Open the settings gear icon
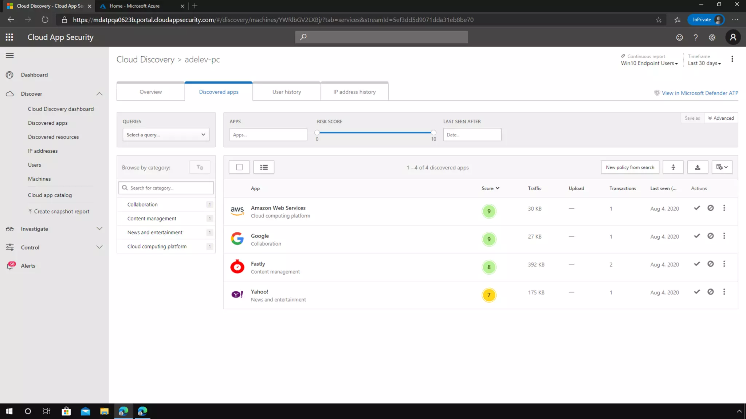Image resolution: width=746 pixels, height=419 pixels. point(712,37)
